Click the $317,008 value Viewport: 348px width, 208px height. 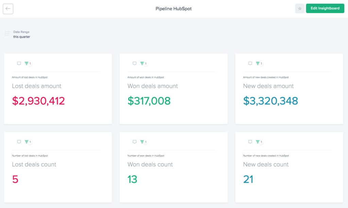pyautogui.click(x=149, y=101)
